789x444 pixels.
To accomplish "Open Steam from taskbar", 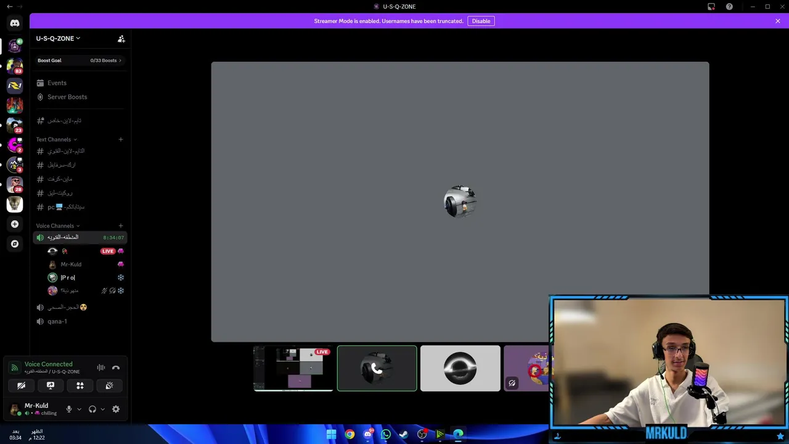I will [404, 434].
